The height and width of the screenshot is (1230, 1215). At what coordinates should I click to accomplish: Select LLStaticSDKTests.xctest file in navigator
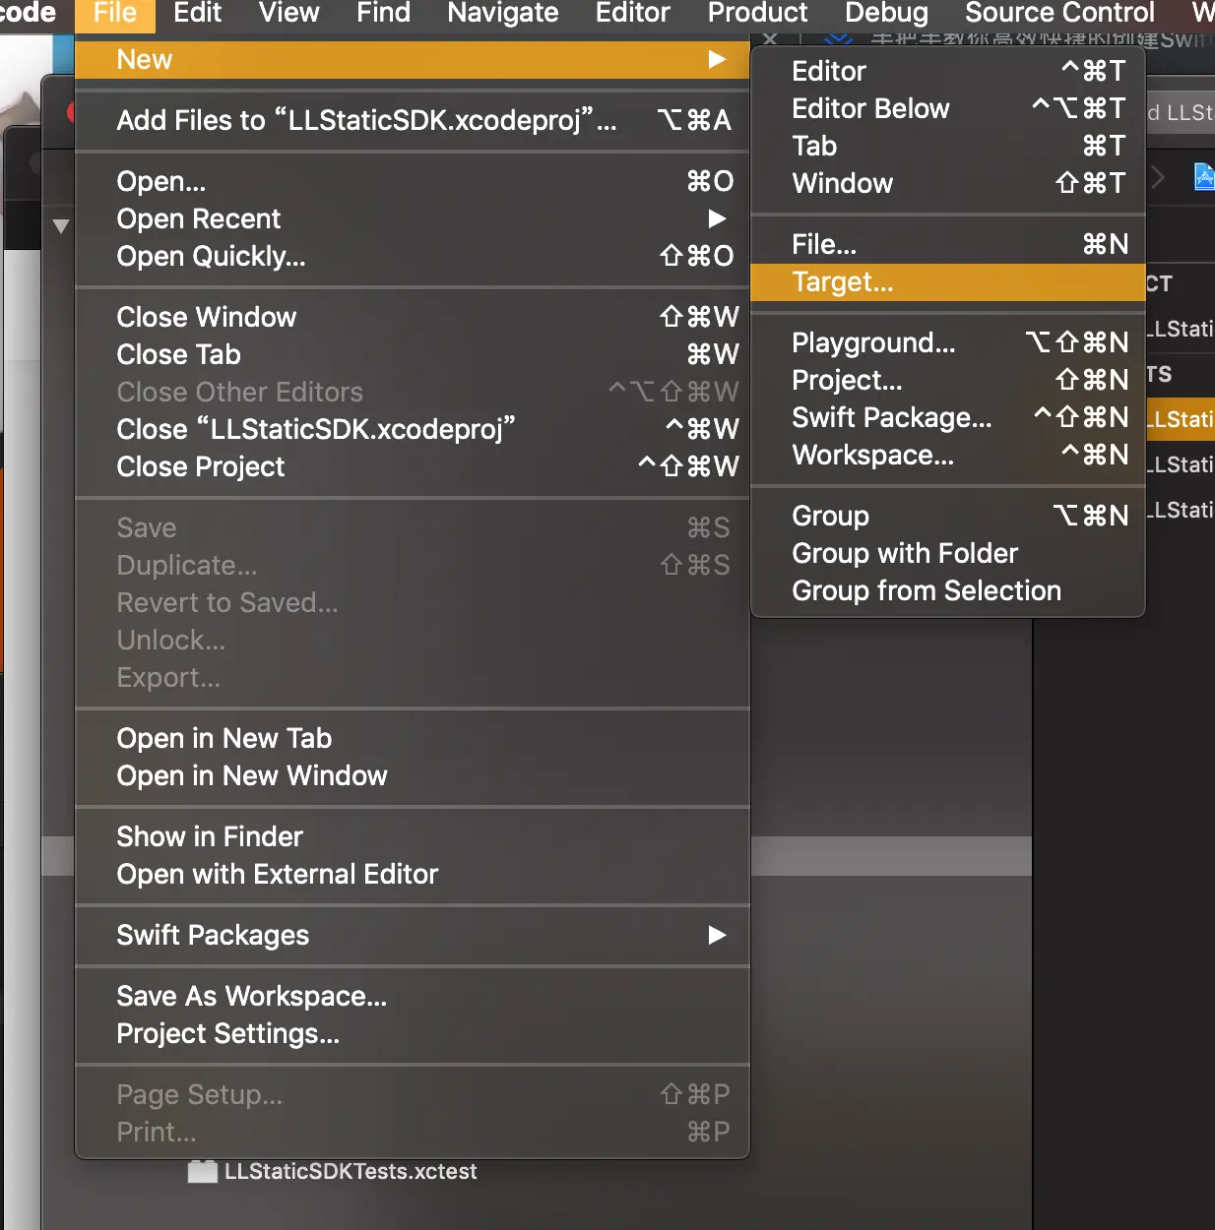coord(332,1172)
